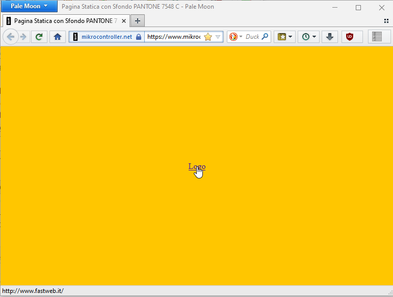Focus the URL address field
The image size is (393, 297).
[x=174, y=37]
